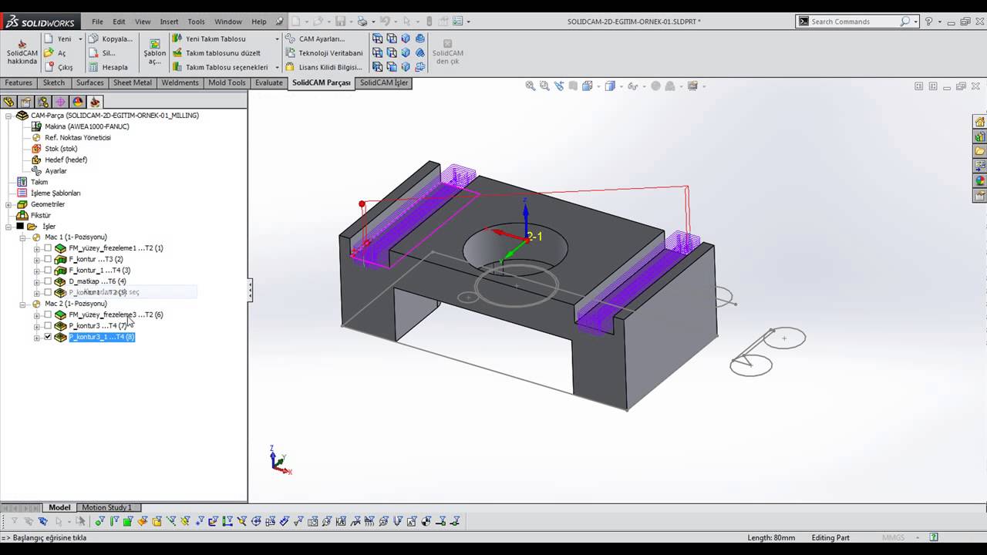Select Ref. Noktası Yöneticisi tree item
987x555 pixels.
(x=71, y=137)
